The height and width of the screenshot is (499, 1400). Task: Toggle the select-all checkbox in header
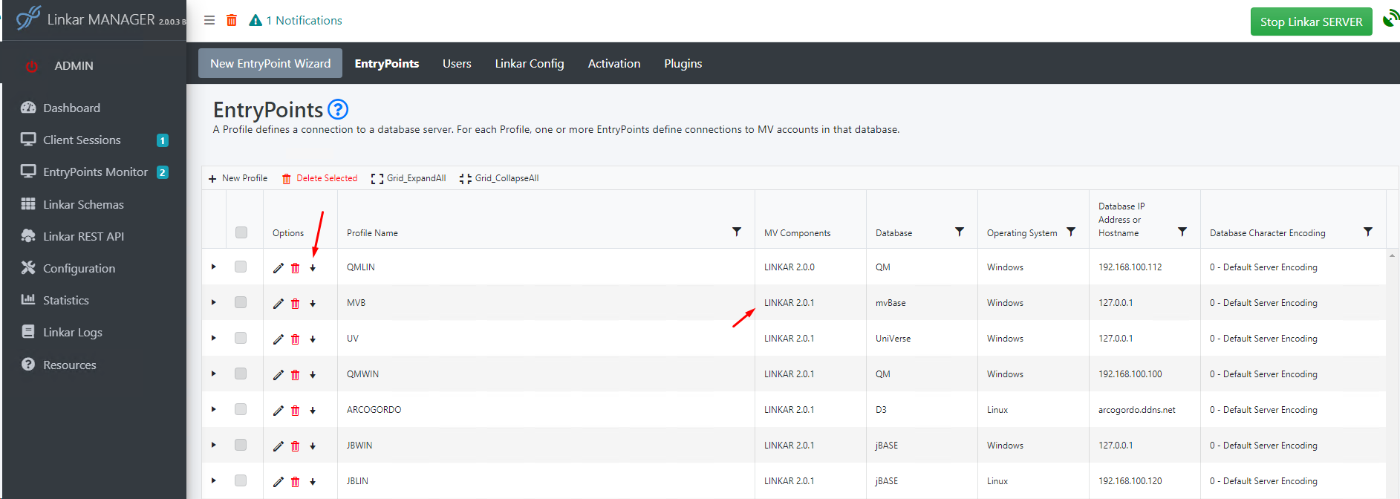tap(241, 232)
